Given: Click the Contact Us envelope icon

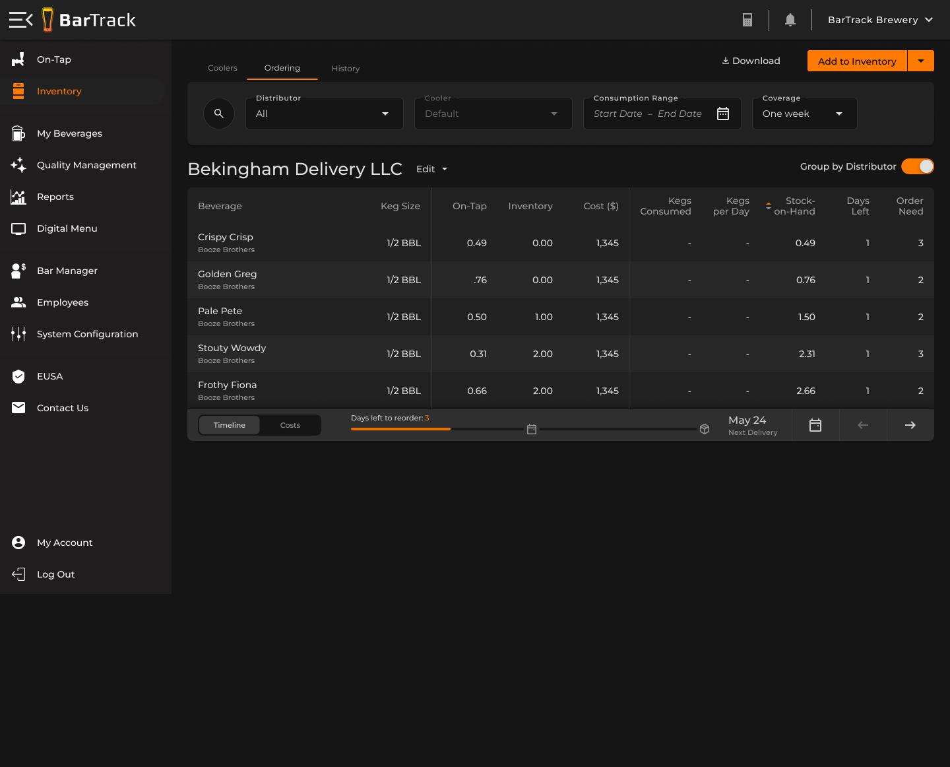Looking at the screenshot, I should click(x=18, y=408).
